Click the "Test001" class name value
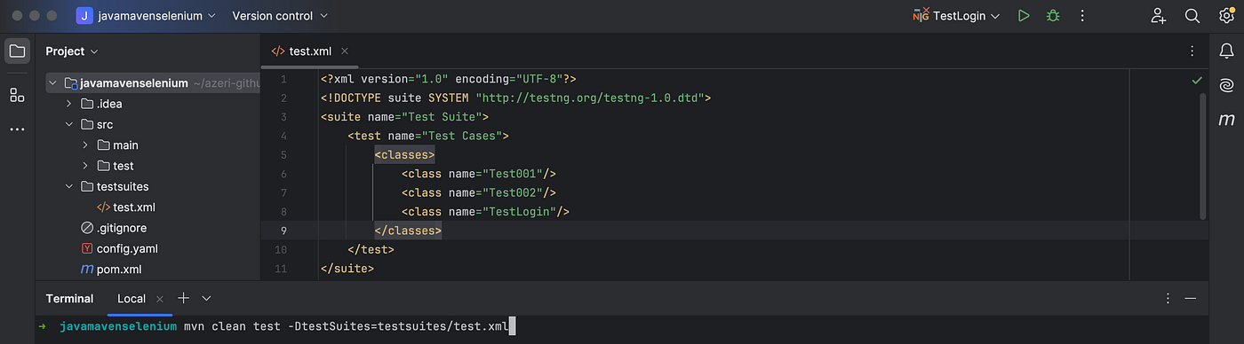This screenshot has width=1244, height=344. click(512, 174)
